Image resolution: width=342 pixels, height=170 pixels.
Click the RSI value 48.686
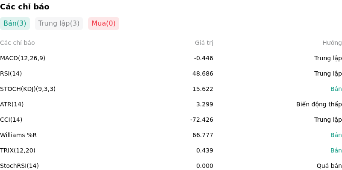point(203,73)
